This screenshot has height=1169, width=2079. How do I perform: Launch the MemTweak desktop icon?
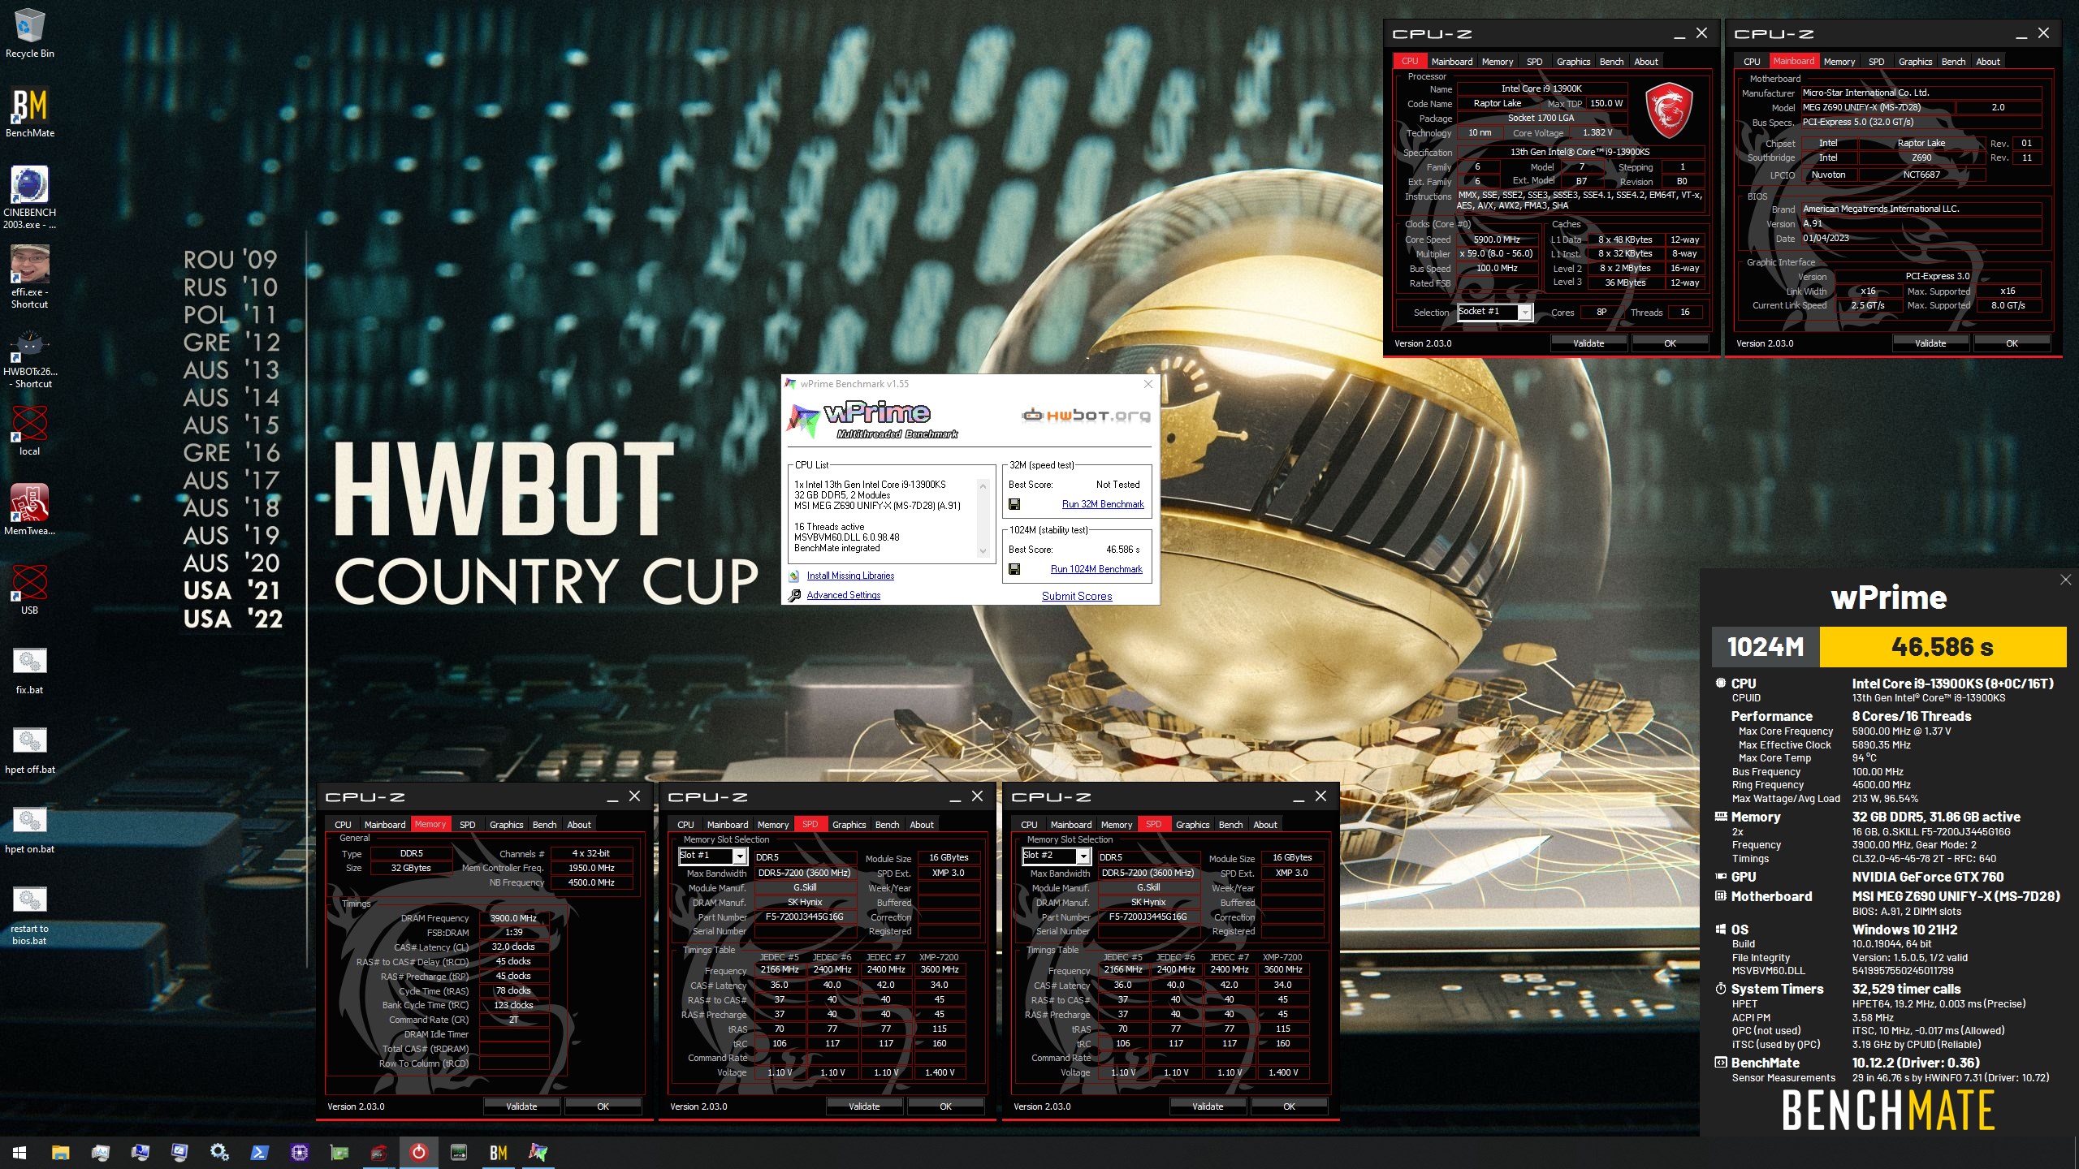[29, 509]
